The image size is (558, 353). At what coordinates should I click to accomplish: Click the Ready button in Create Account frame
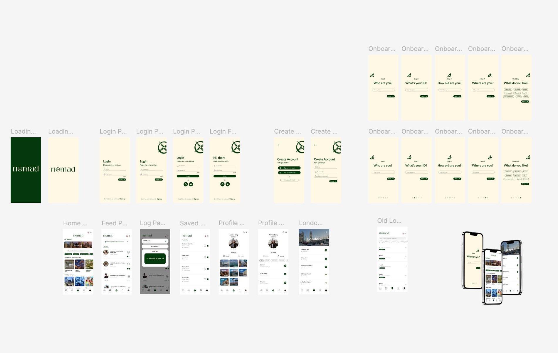point(333,181)
